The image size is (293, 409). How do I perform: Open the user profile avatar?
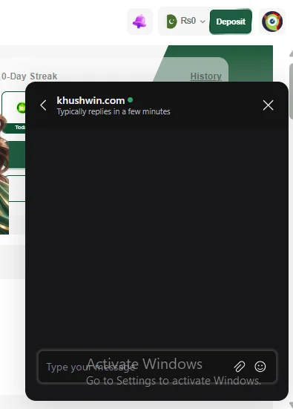[x=272, y=22]
